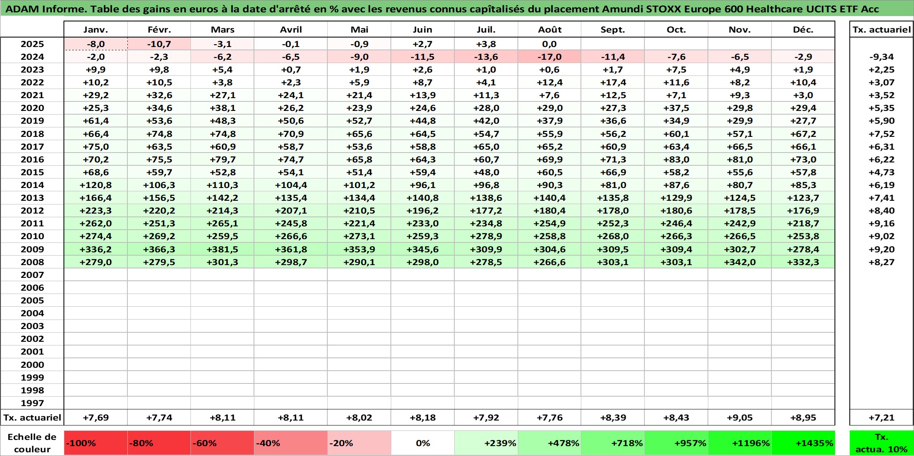Select the +239% light green swatch
The image size is (914, 456).
click(x=486, y=443)
